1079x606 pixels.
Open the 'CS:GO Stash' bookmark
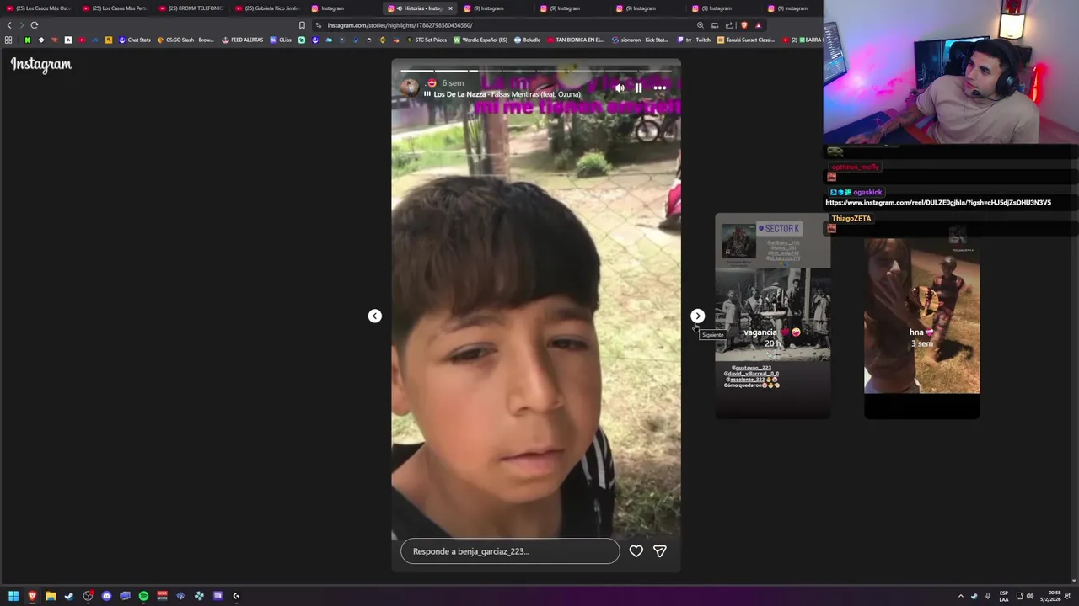pyautogui.click(x=185, y=40)
